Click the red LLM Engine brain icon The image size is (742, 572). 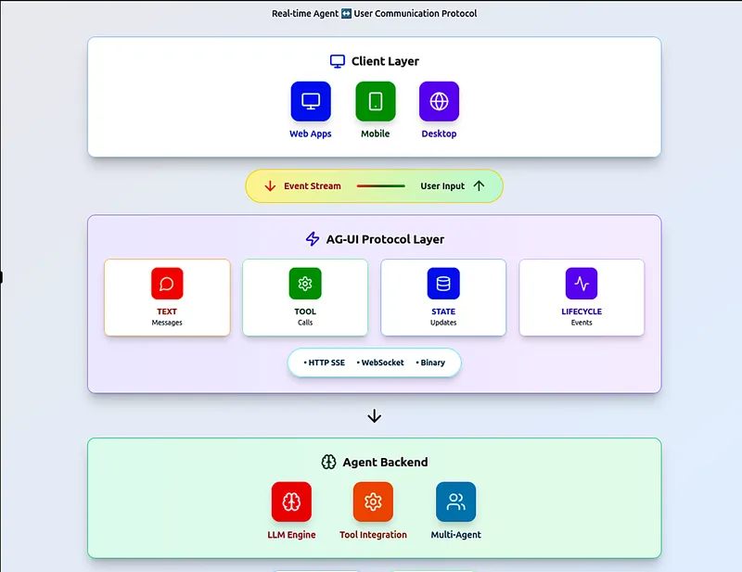tap(291, 502)
